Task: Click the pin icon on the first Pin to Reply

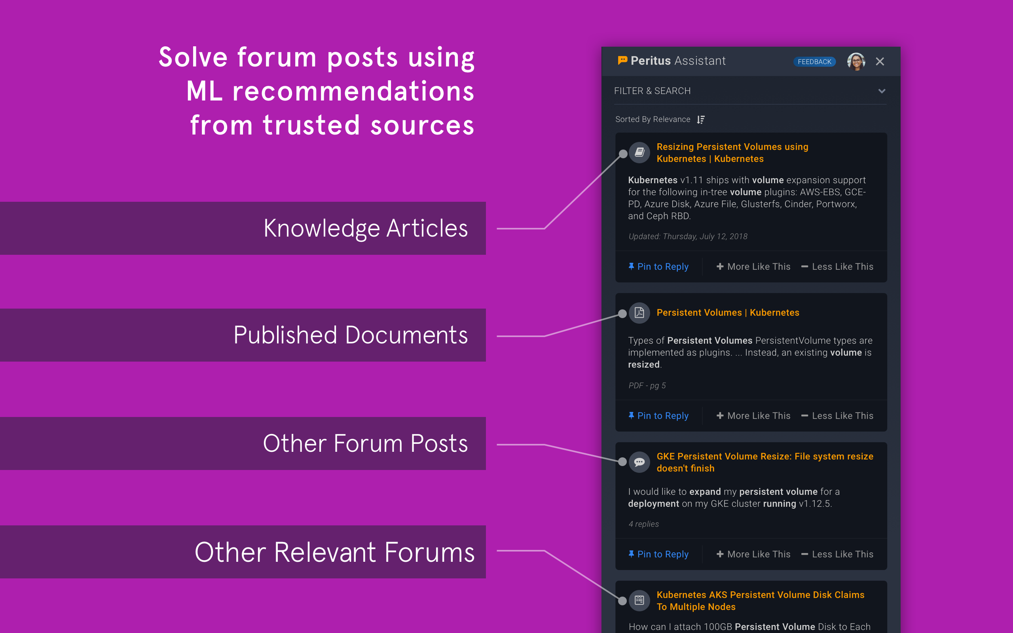Action: (631, 266)
